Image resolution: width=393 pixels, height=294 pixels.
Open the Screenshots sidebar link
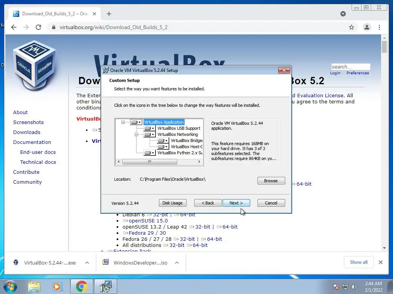click(28, 122)
